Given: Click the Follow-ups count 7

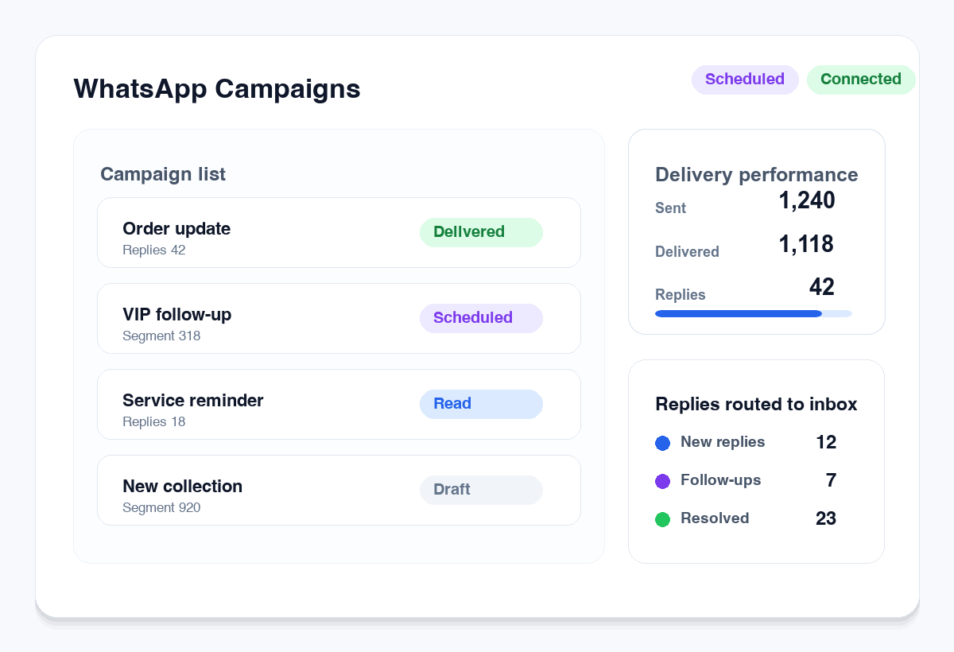Looking at the screenshot, I should pos(832,481).
